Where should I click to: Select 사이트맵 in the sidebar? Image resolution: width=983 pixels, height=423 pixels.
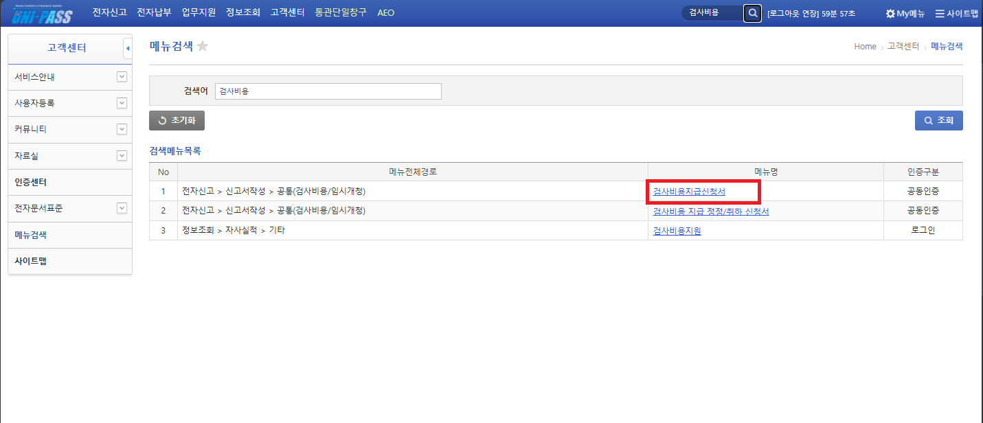point(31,261)
